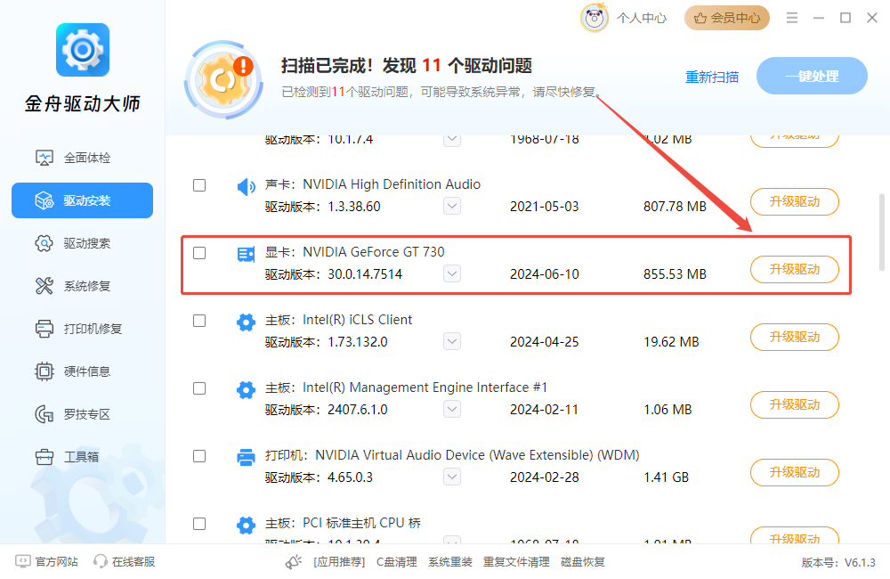Open the 罗技专区 section
Viewport: 890px width, 579px height.
[82, 414]
